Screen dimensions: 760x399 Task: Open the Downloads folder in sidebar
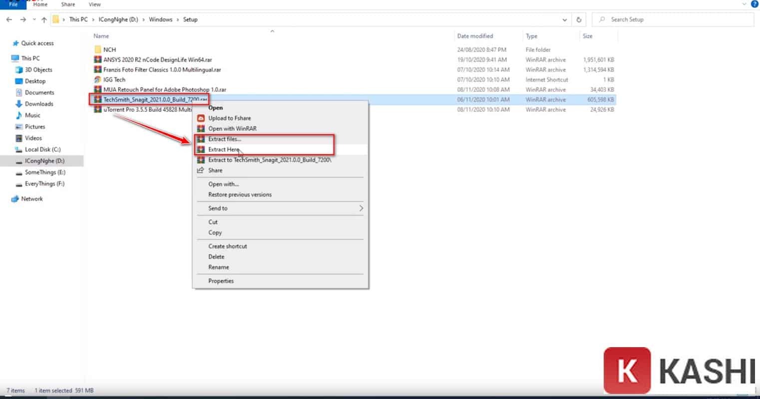[x=39, y=104]
